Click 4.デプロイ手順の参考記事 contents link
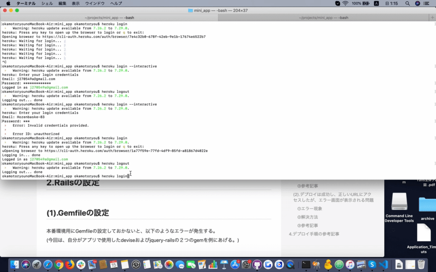Screen dimensions: 436x272 coord(314,234)
